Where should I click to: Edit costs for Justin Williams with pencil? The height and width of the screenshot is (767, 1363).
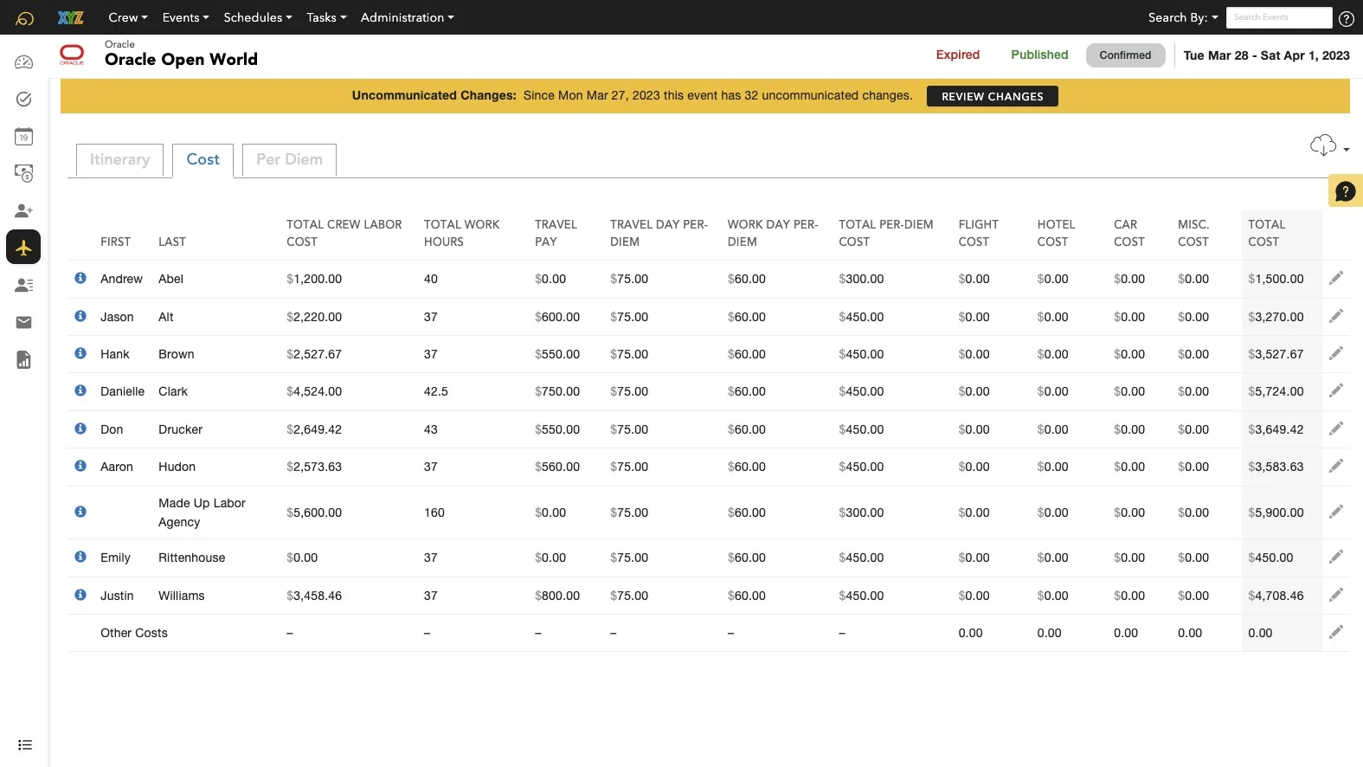(1336, 595)
